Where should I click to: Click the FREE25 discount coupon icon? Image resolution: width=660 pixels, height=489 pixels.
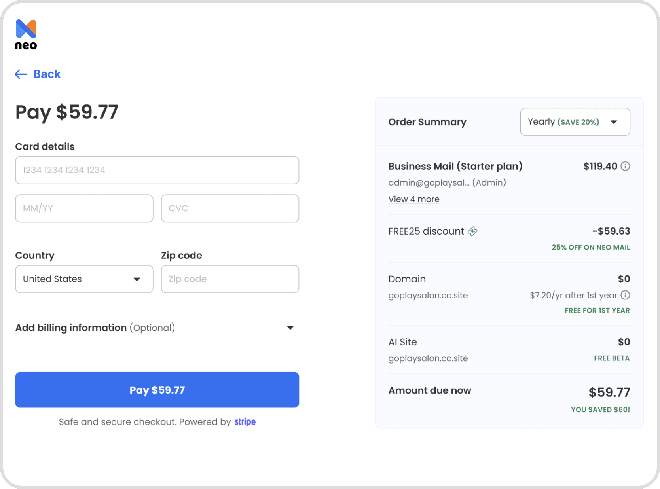472,231
